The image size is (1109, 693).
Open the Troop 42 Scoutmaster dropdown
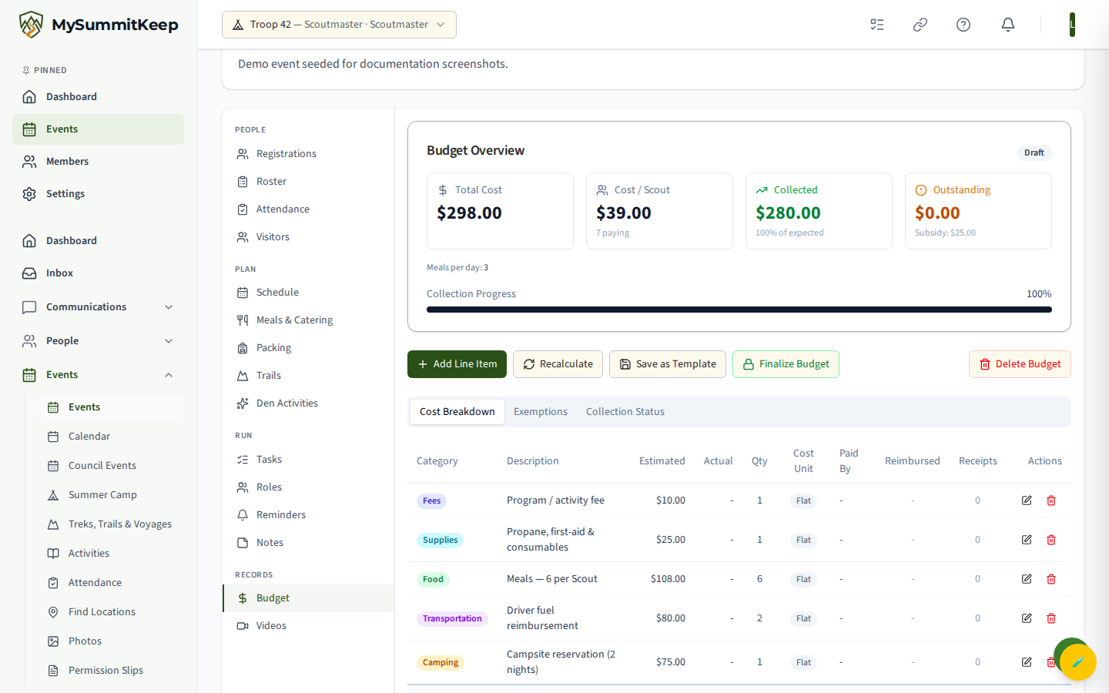point(339,25)
